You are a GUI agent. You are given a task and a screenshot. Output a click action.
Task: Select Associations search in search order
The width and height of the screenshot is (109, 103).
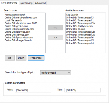(x=15, y=15)
